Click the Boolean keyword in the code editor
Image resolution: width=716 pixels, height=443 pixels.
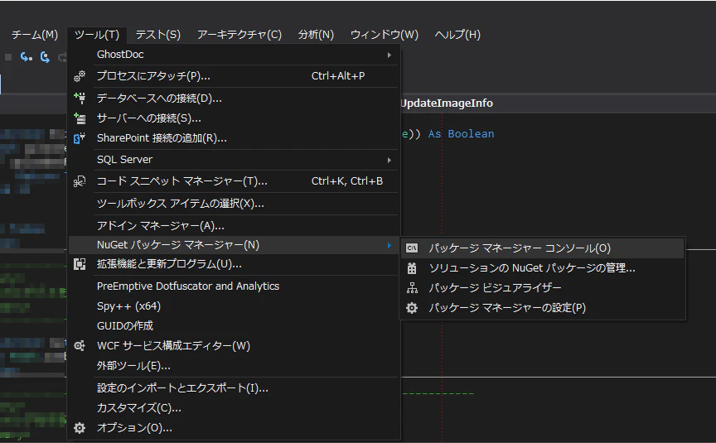[471, 133]
